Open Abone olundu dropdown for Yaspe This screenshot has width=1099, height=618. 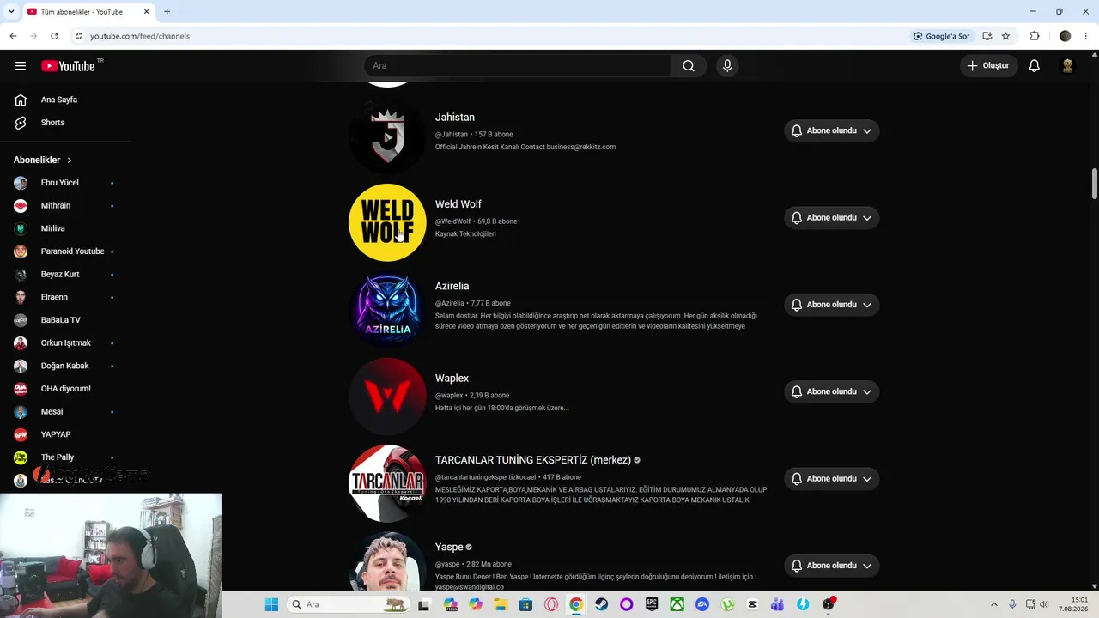[831, 566]
